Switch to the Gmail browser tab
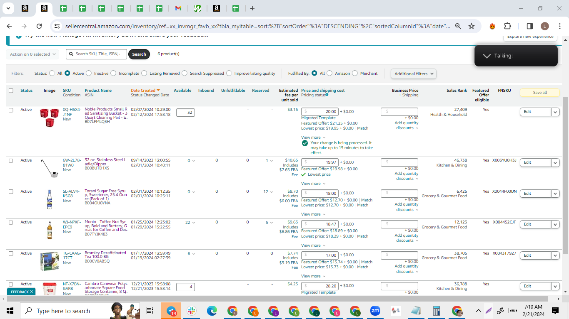Image resolution: width=569 pixels, height=319 pixels. (178, 8)
